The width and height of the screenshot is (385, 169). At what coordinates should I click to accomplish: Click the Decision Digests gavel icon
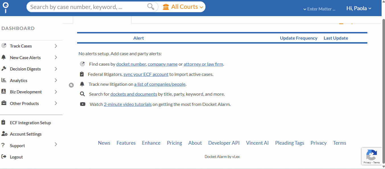(4, 69)
